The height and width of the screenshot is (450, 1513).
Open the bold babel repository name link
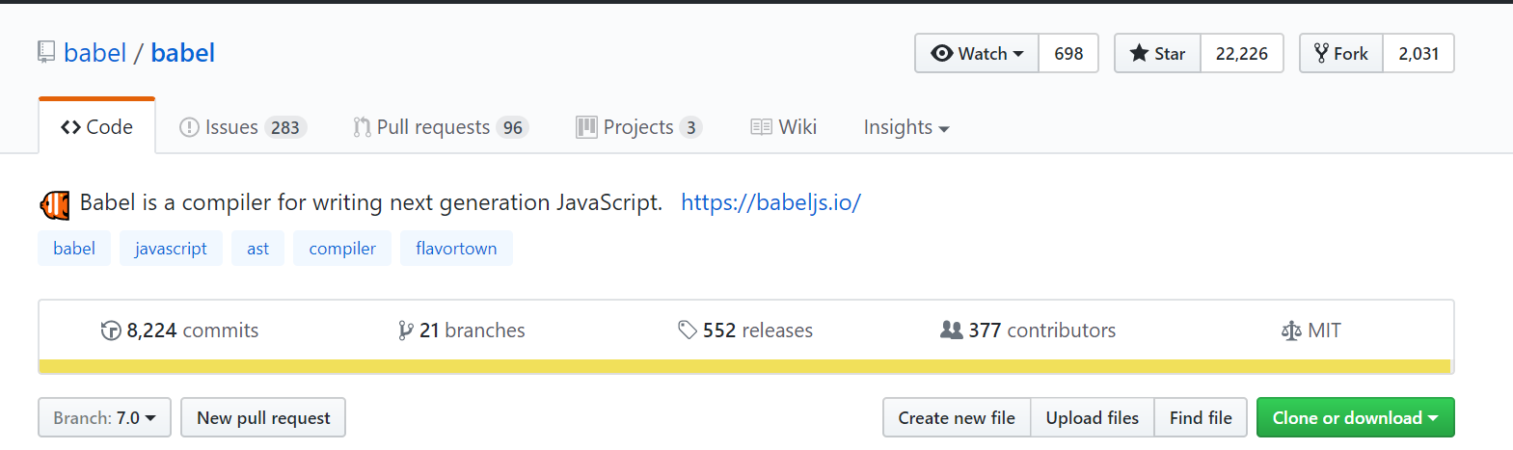coord(182,53)
